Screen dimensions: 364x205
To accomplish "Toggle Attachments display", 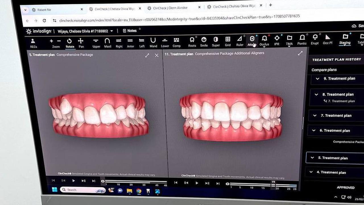I will tap(252, 41).
